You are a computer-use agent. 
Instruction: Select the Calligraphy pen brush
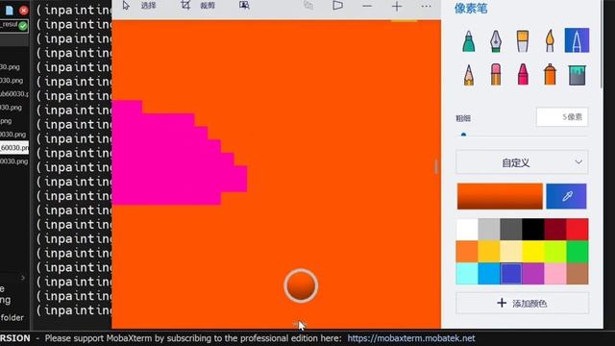(x=496, y=40)
